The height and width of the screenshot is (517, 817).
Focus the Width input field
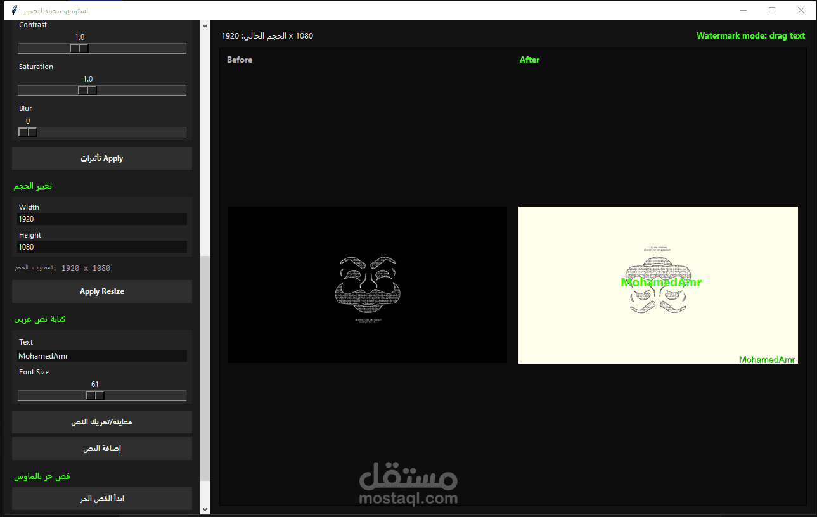tap(102, 219)
